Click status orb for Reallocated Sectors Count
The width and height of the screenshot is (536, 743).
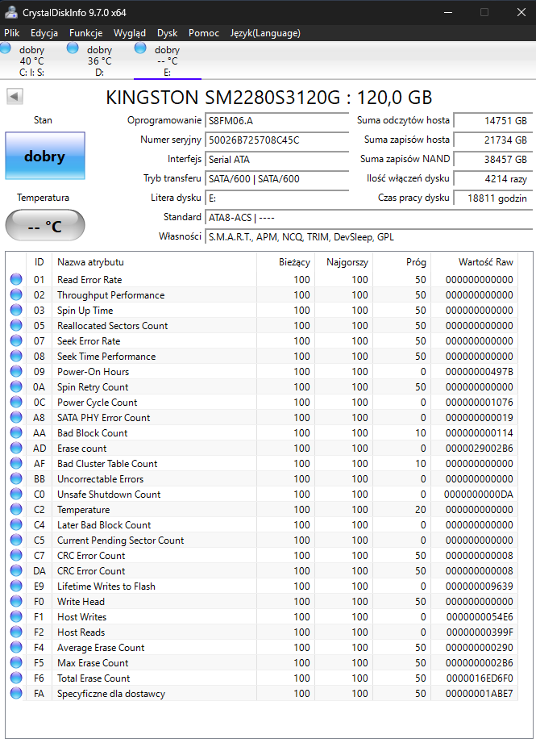(16, 326)
